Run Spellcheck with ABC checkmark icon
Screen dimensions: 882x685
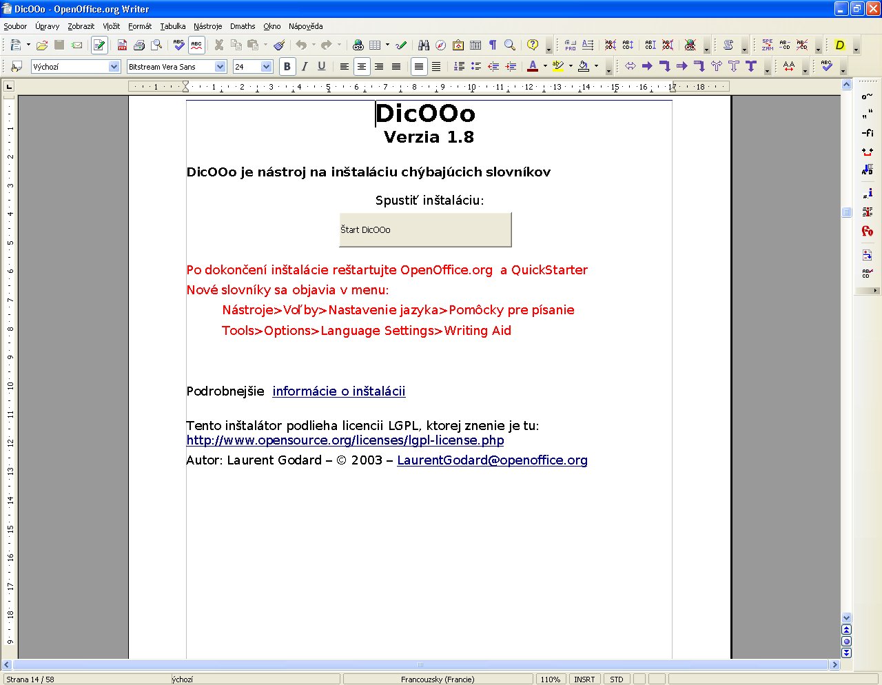178,45
